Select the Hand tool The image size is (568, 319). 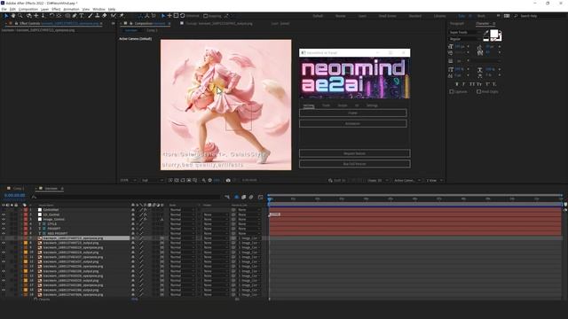(x=13, y=16)
